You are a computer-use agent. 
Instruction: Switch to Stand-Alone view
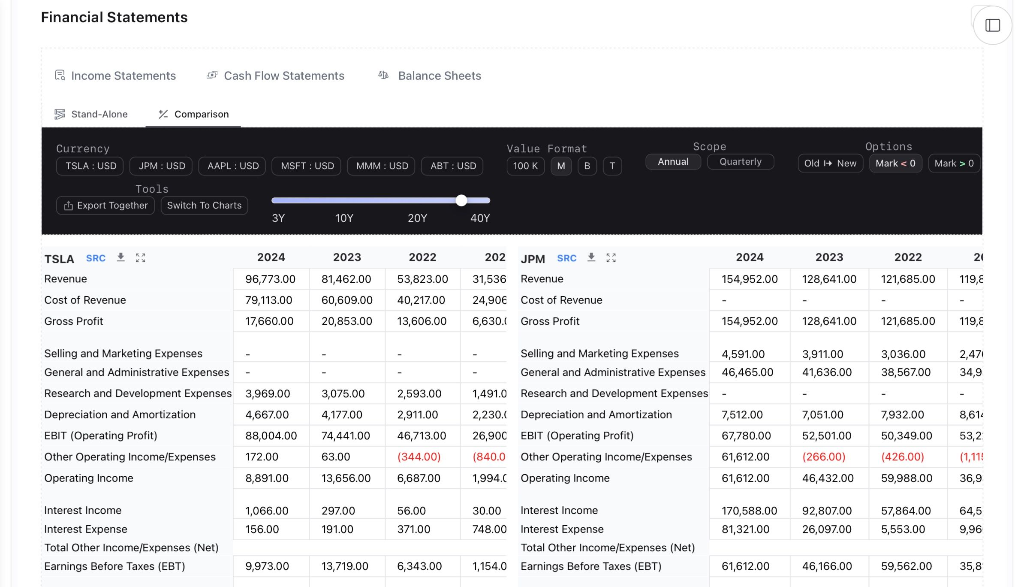(91, 114)
